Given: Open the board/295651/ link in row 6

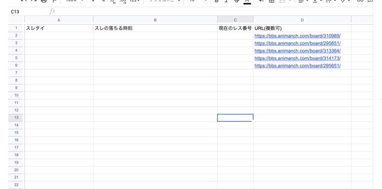Looking at the screenshot, I should [297, 66].
